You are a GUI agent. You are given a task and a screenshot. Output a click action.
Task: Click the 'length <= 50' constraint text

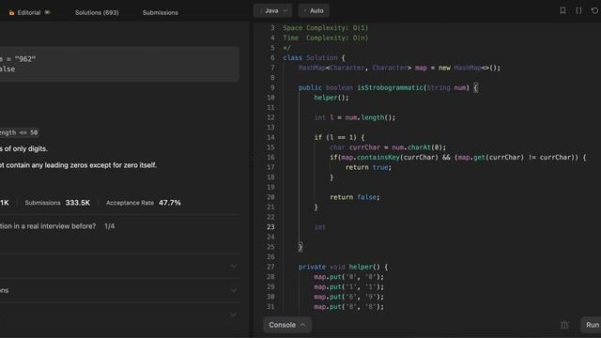19,132
